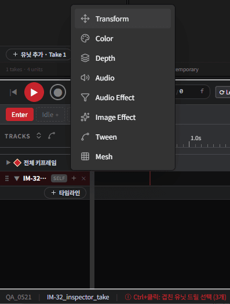The height and width of the screenshot is (304, 230).
Task: Select the Enter state tab
Action: [20, 115]
